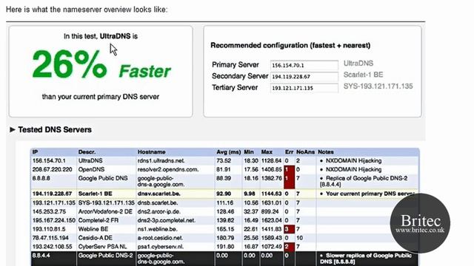Select IP address 145.253.2.75 in table
This screenshot has width=474, height=266.
coord(49,212)
